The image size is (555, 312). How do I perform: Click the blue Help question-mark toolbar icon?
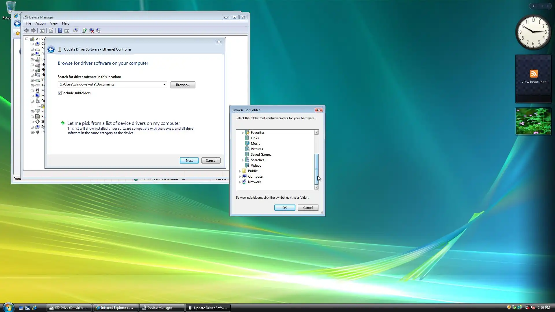coord(60,30)
